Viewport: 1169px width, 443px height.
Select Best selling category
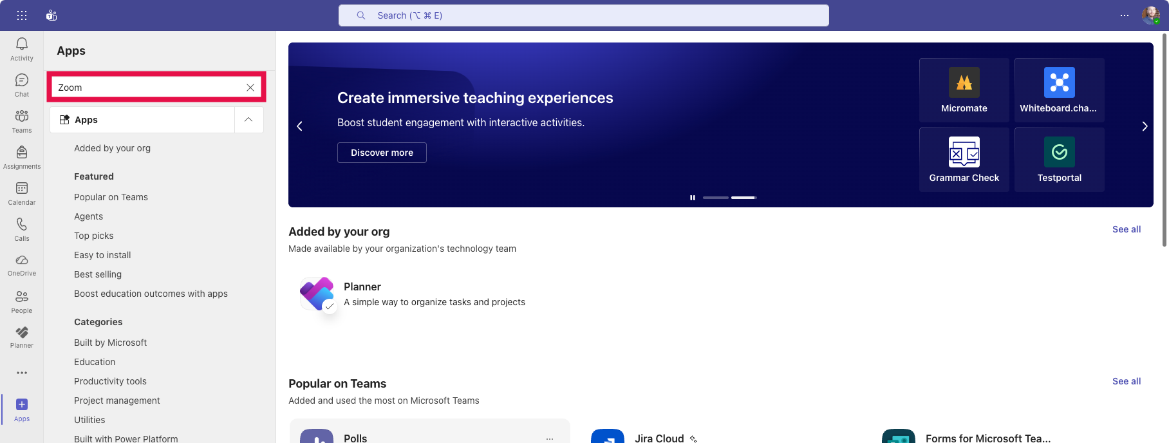point(98,274)
